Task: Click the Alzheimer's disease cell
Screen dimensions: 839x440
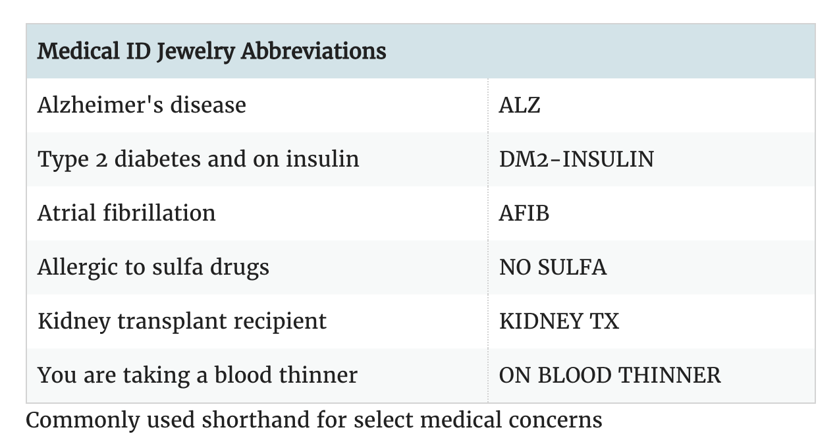Action: 142,105
